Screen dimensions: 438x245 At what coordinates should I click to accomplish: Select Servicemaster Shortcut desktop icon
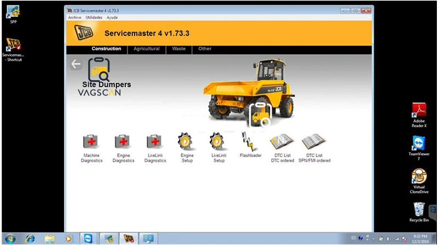(13, 50)
